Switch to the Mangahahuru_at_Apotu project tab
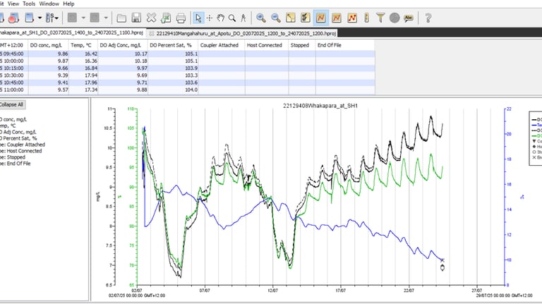 247,33
